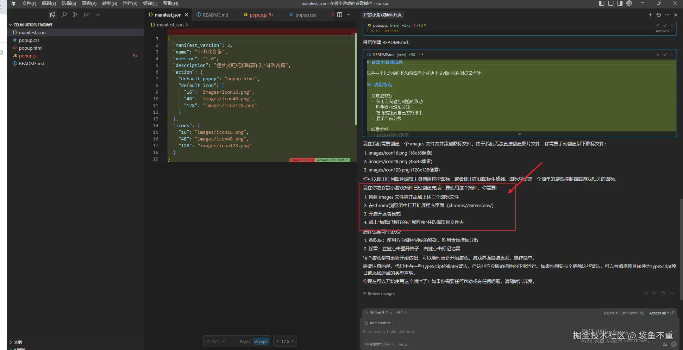683x350 pixels.
Task: Start a new chat with plus icon
Action: pos(650,15)
